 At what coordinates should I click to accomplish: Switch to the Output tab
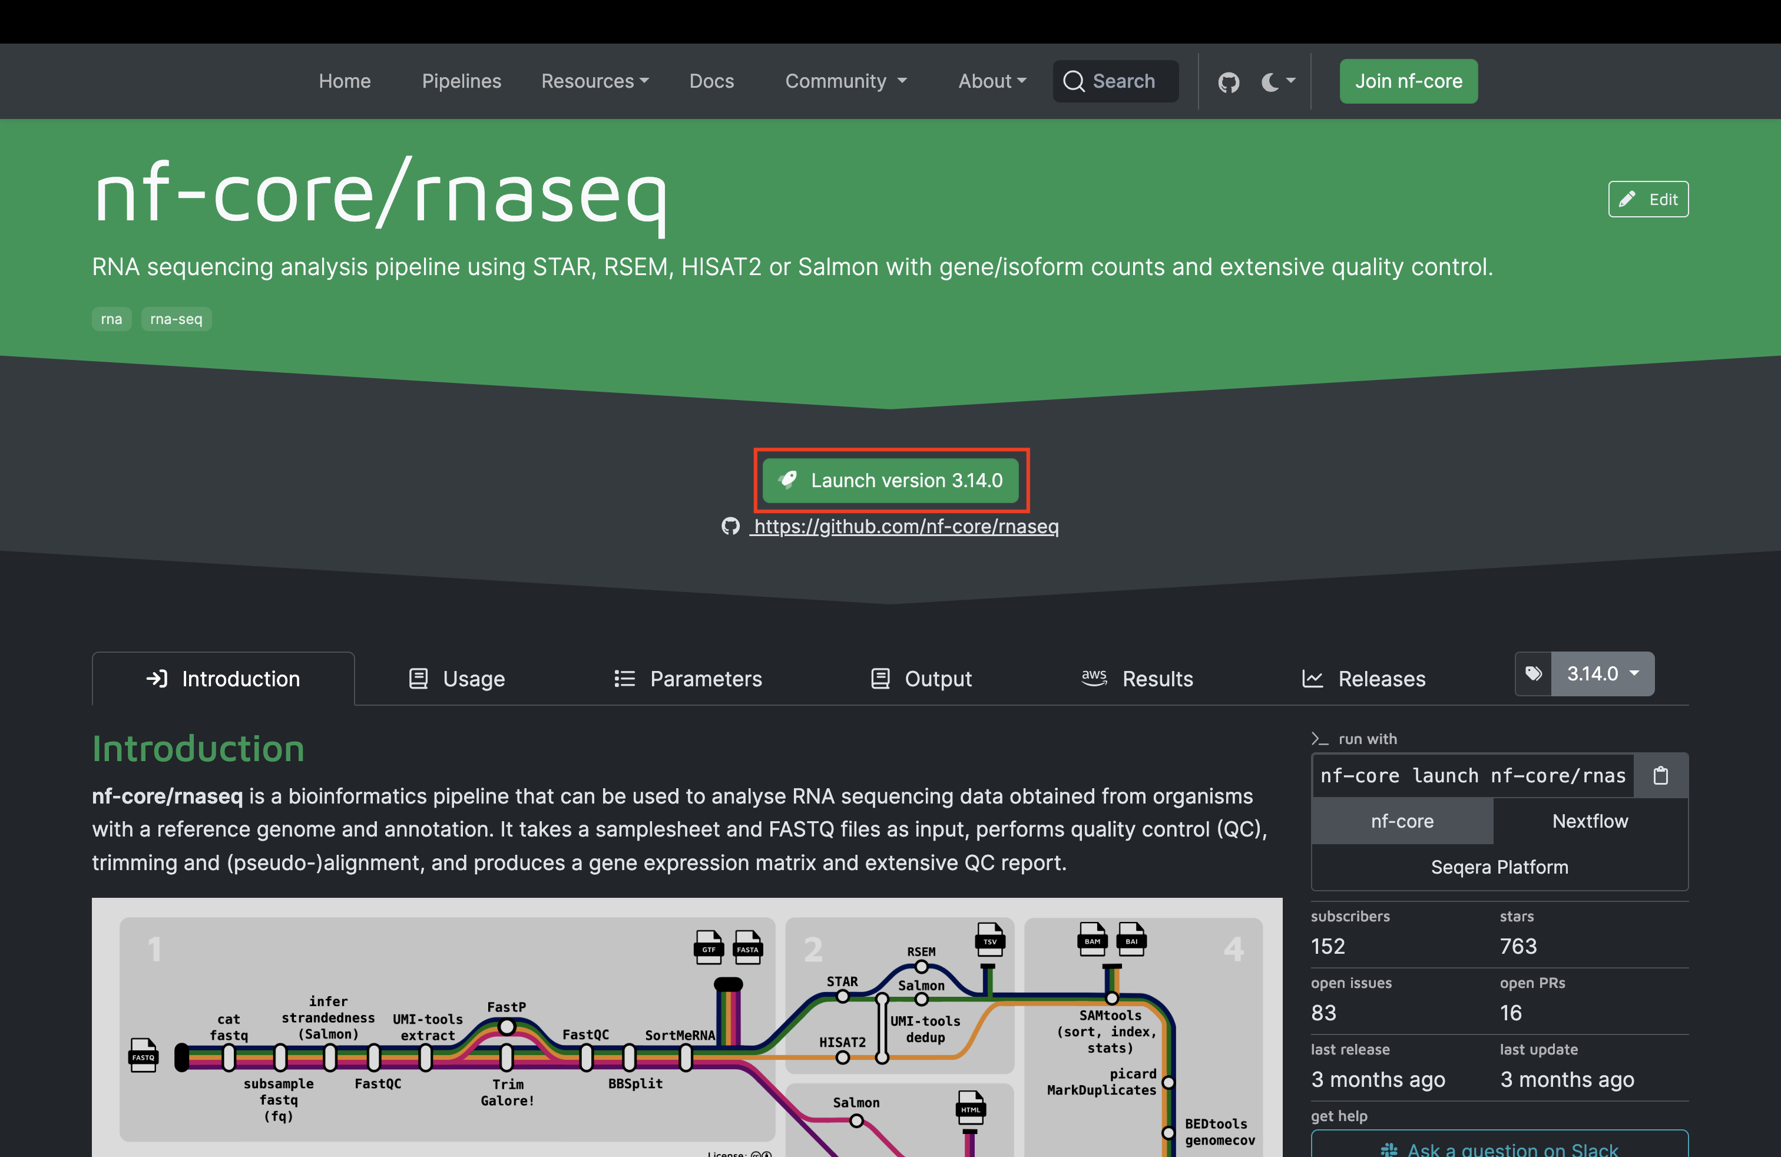[921, 679]
